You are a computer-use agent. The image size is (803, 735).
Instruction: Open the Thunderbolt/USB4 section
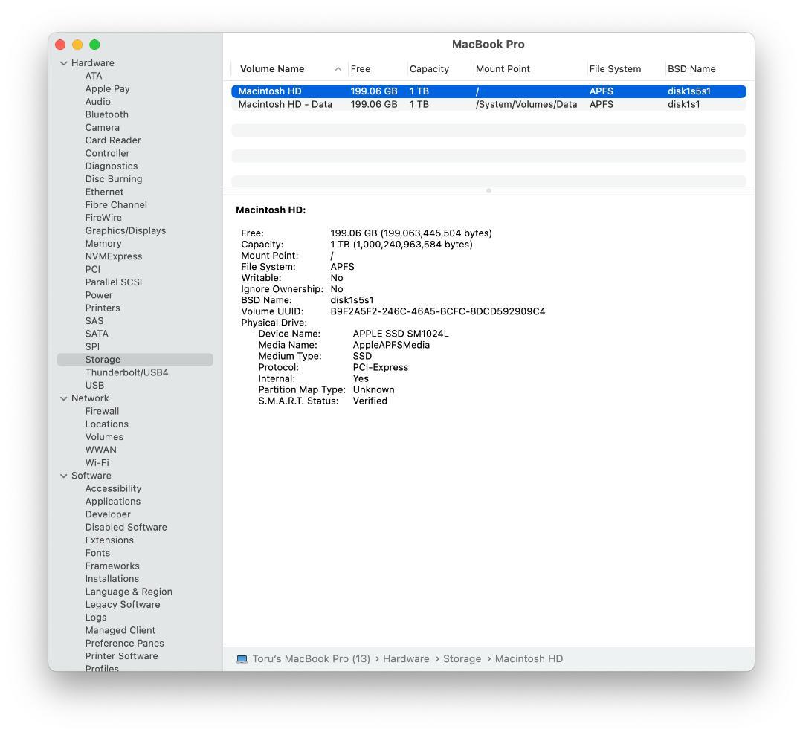point(125,372)
